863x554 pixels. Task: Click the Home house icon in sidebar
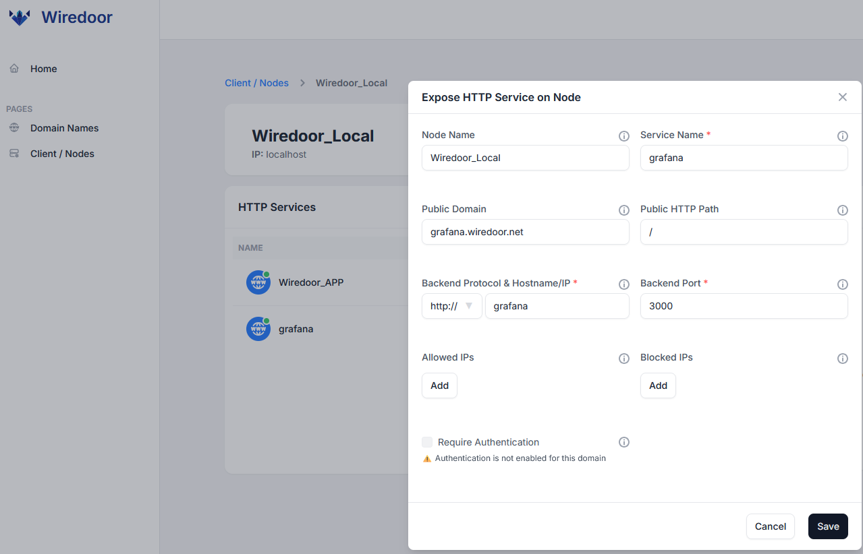coord(14,69)
